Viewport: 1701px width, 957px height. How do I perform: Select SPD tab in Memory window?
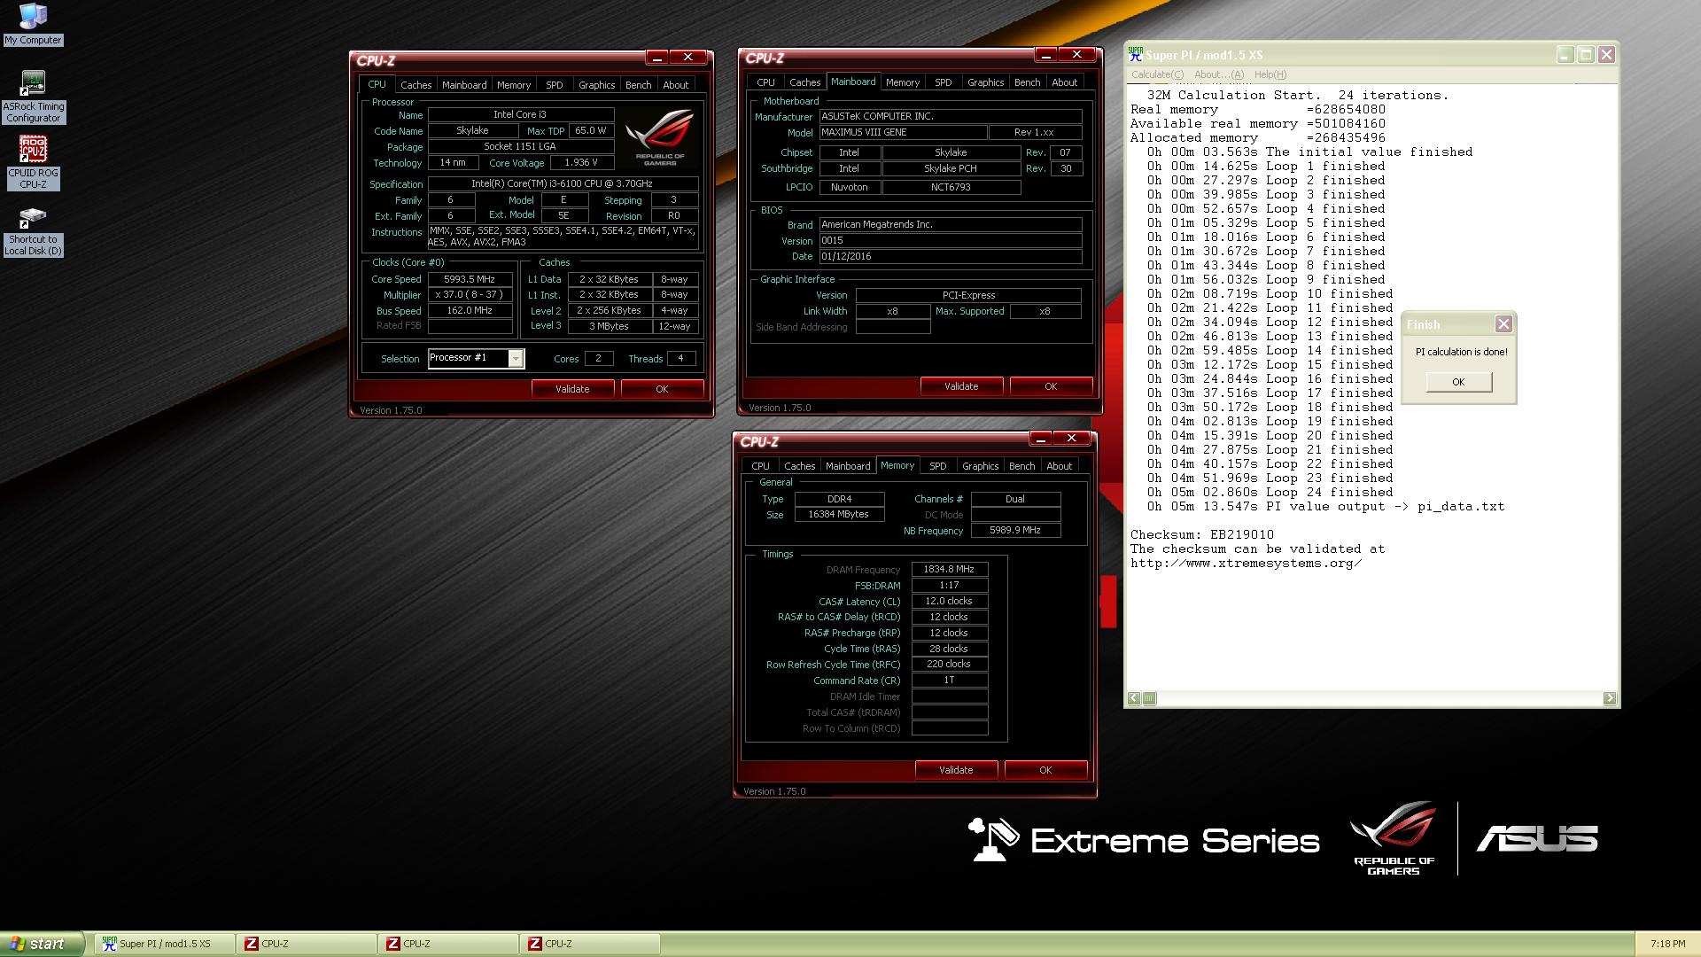(938, 466)
